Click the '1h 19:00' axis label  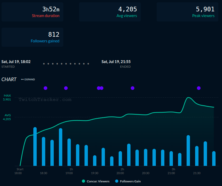coord(69,171)
